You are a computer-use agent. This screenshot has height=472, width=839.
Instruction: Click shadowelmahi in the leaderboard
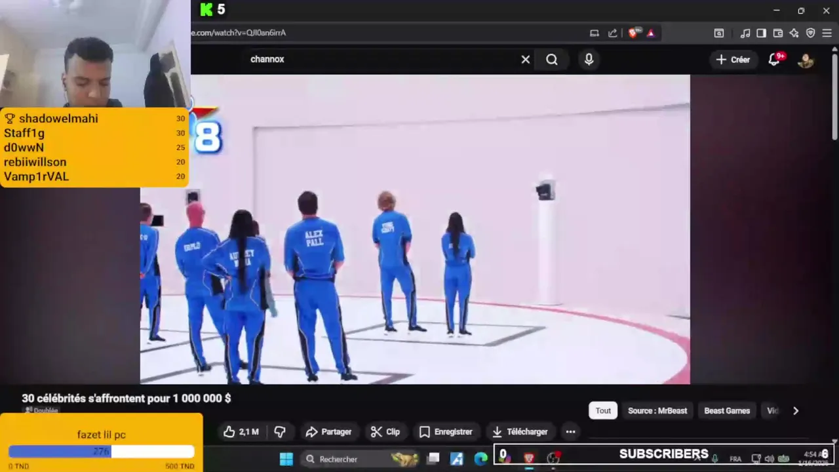[58, 119]
